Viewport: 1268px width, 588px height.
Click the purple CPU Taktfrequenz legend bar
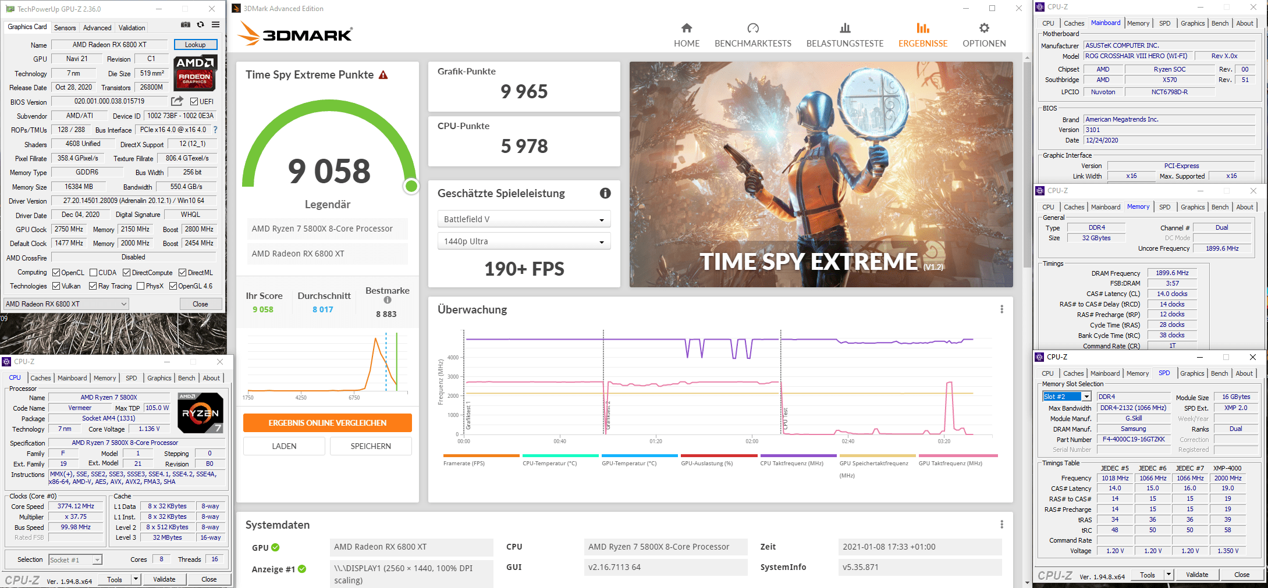click(x=798, y=455)
